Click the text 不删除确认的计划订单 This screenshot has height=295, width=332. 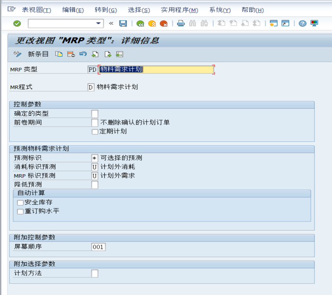click(x=135, y=122)
